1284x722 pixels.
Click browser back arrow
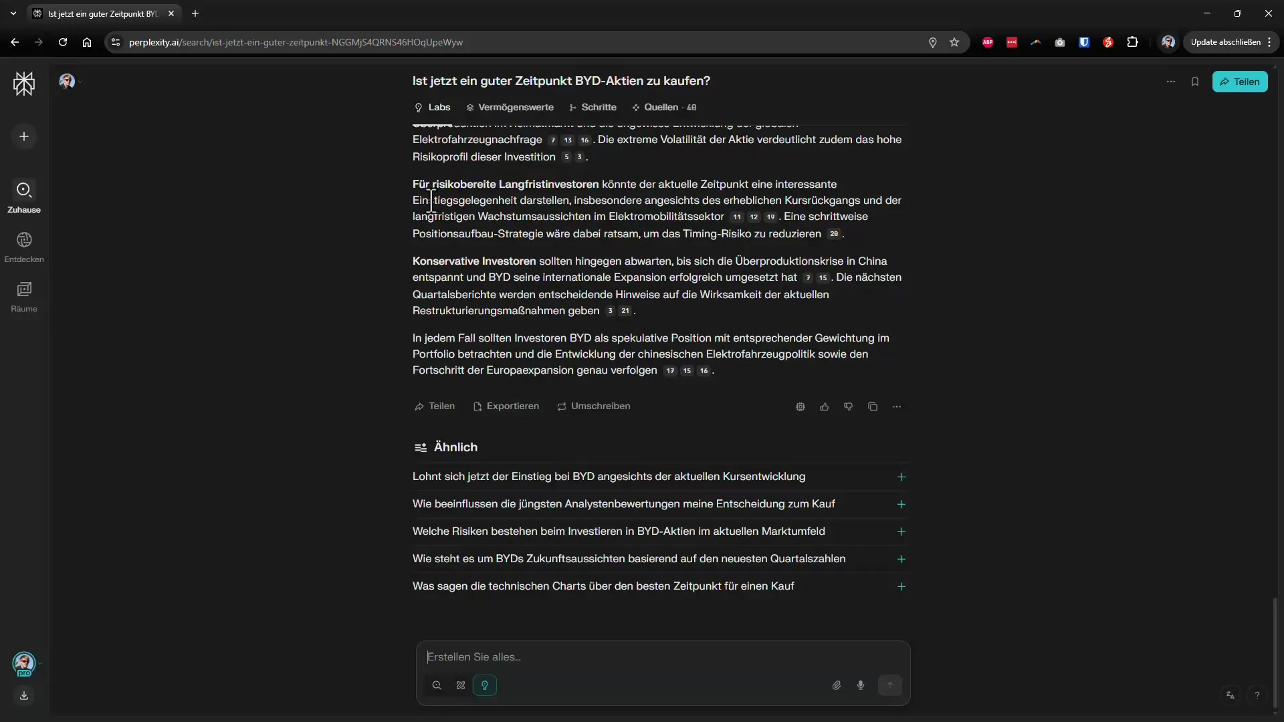15,42
